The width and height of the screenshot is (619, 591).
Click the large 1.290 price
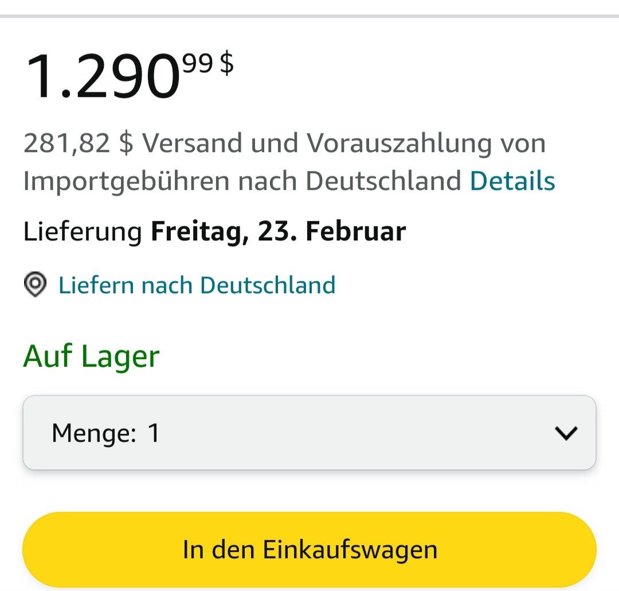coord(102,77)
